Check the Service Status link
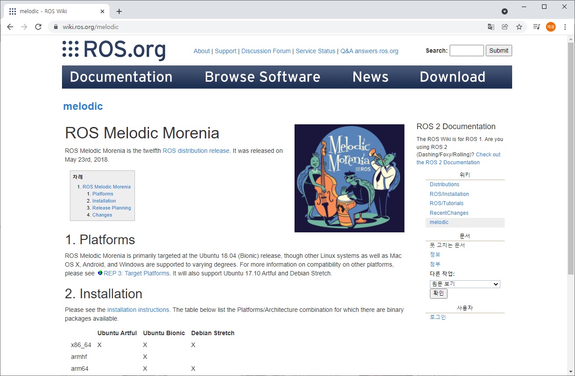This screenshot has width=575, height=376. 315,51
